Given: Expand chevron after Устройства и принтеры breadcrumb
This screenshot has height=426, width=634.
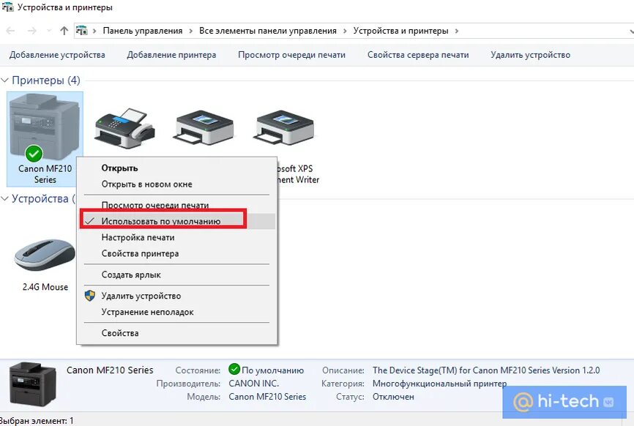Looking at the screenshot, I should [457, 31].
